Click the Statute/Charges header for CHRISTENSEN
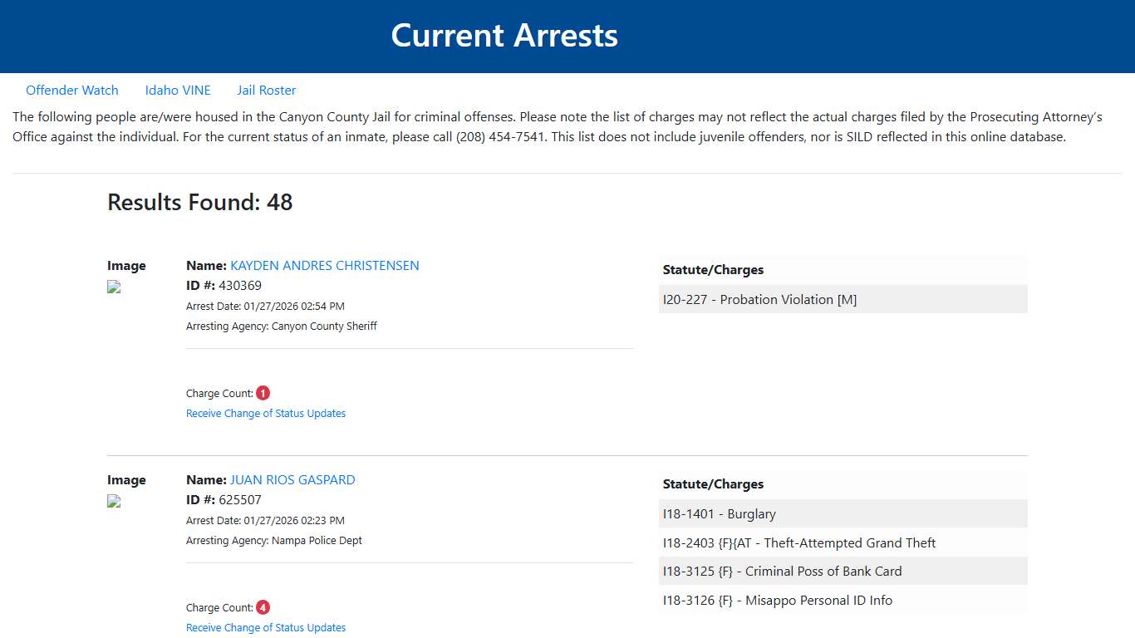Image resolution: width=1135 pixels, height=638 pixels. pyautogui.click(x=713, y=269)
